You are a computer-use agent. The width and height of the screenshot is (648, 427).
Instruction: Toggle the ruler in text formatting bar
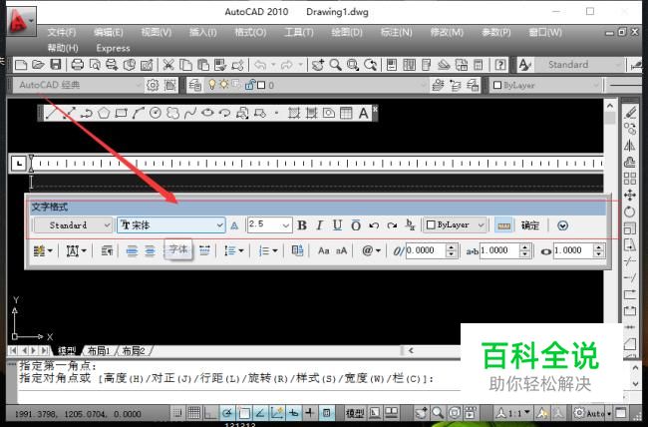point(503,225)
